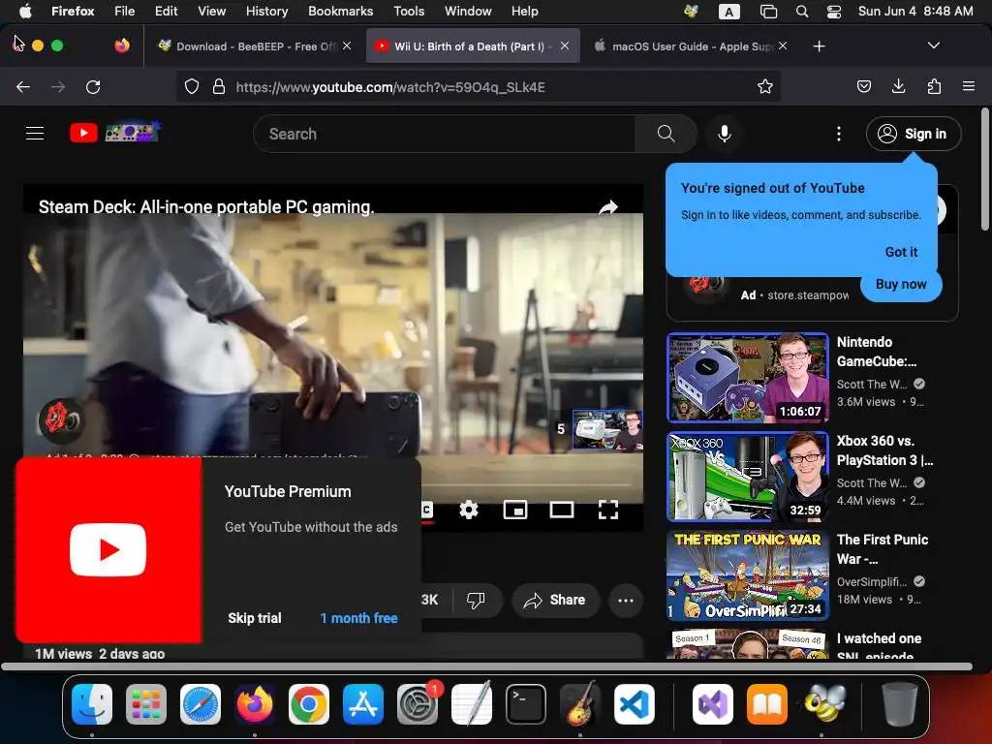Click Skip trial on Premium popup
Screen dimensions: 992x744
pyautogui.click(x=255, y=618)
